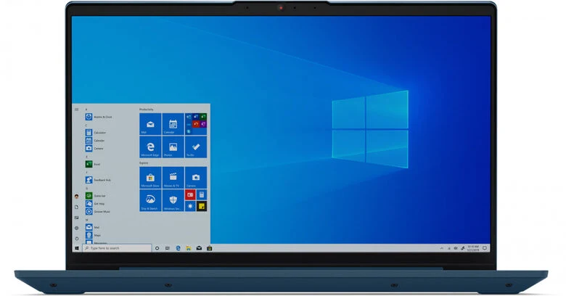566x296 pixels.
Task: Click the volume speaker tray icon
Action: pyautogui.click(x=456, y=248)
